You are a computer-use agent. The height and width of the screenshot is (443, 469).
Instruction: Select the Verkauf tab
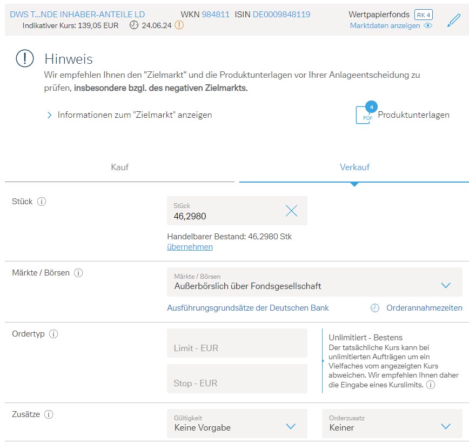pos(354,167)
